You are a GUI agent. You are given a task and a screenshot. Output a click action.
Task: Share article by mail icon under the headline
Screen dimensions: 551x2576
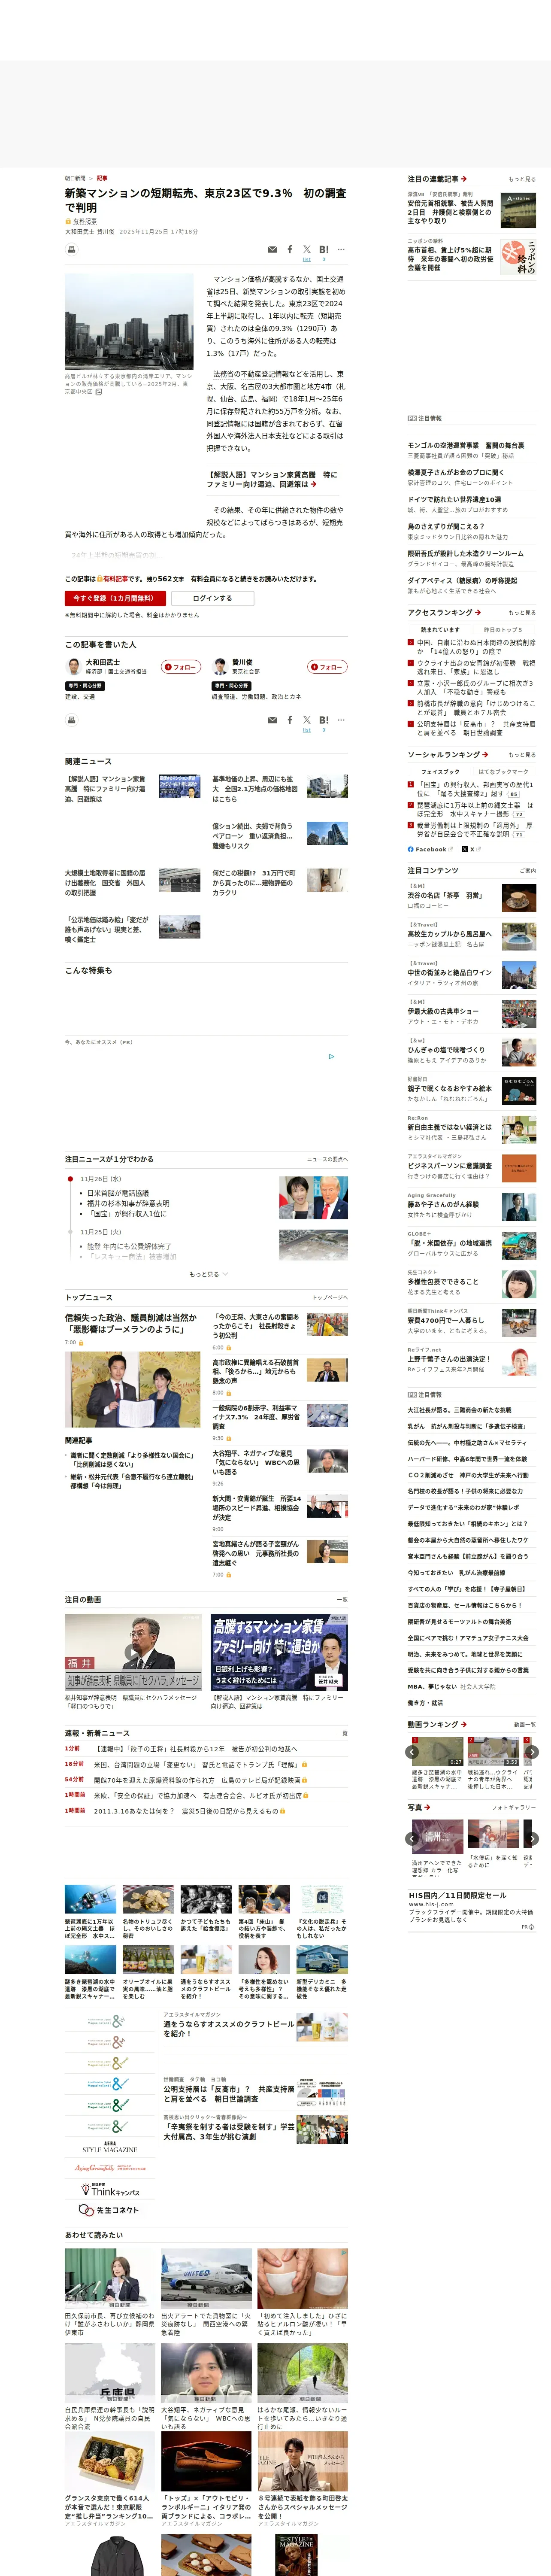coord(272,250)
